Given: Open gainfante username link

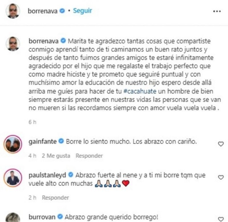Looking at the screenshot, I should coord(42,142).
